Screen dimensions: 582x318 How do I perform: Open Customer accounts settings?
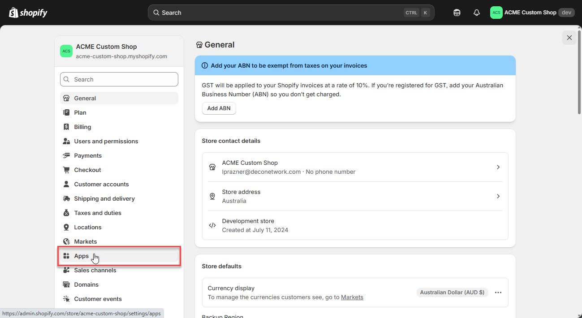coord(119,184)
